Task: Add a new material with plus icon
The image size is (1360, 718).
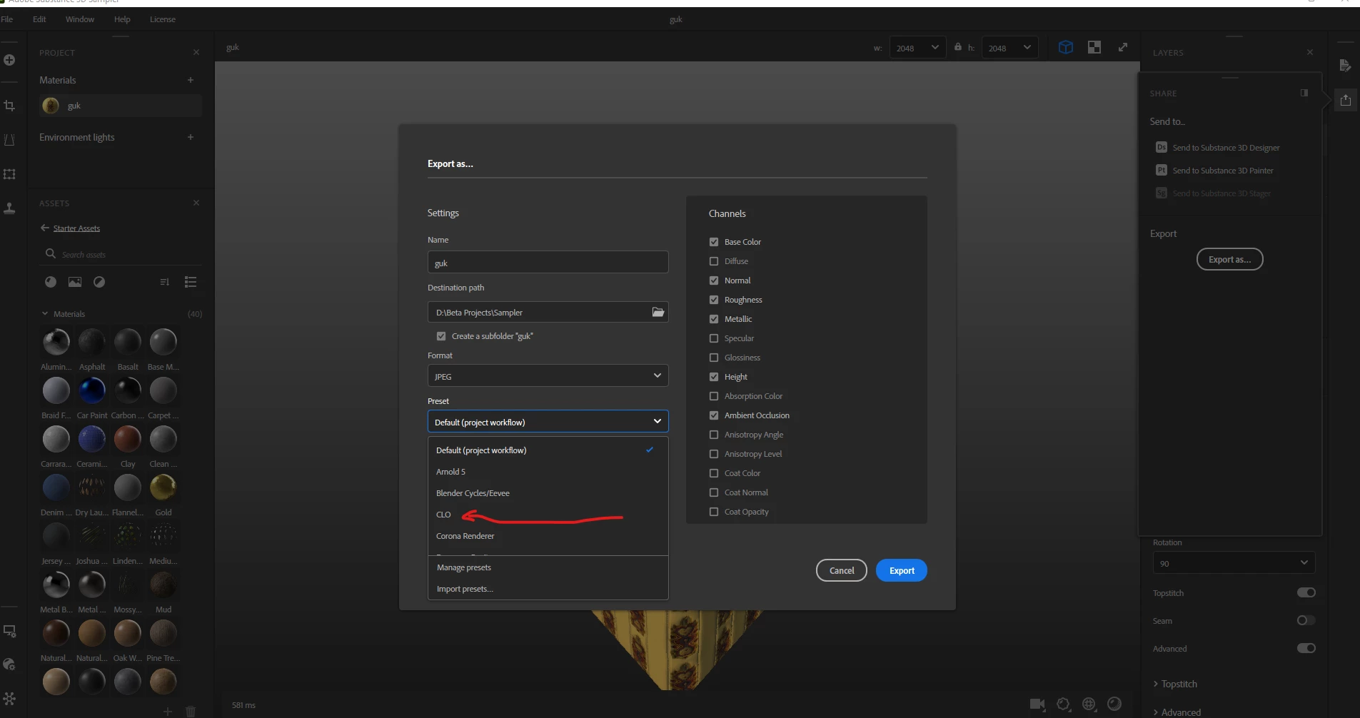Action: tap(191, 80)
